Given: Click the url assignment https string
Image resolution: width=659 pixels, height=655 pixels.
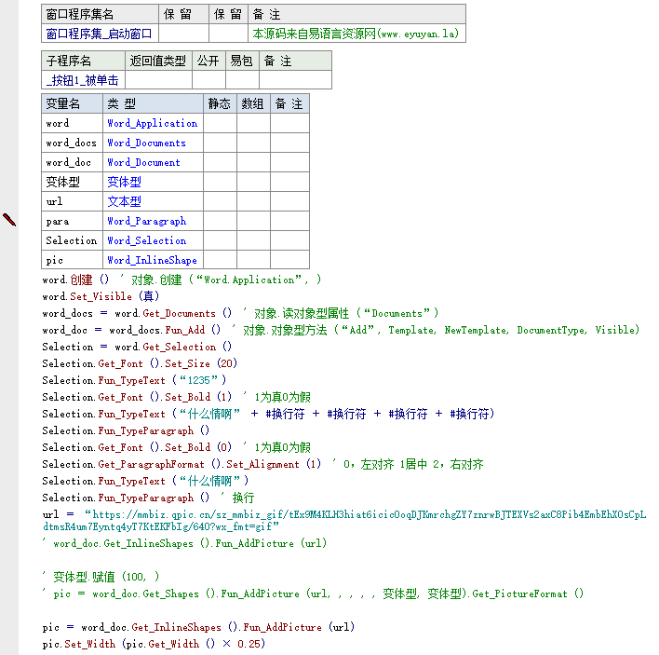Looking at the screenshot, I should (x=344, y=521).
